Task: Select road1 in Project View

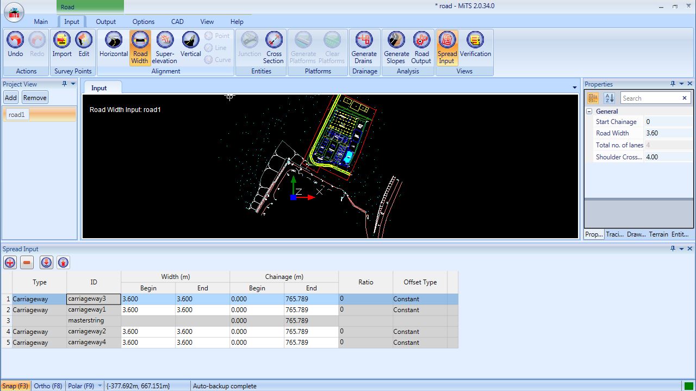Action: click(x=39, y=115)
